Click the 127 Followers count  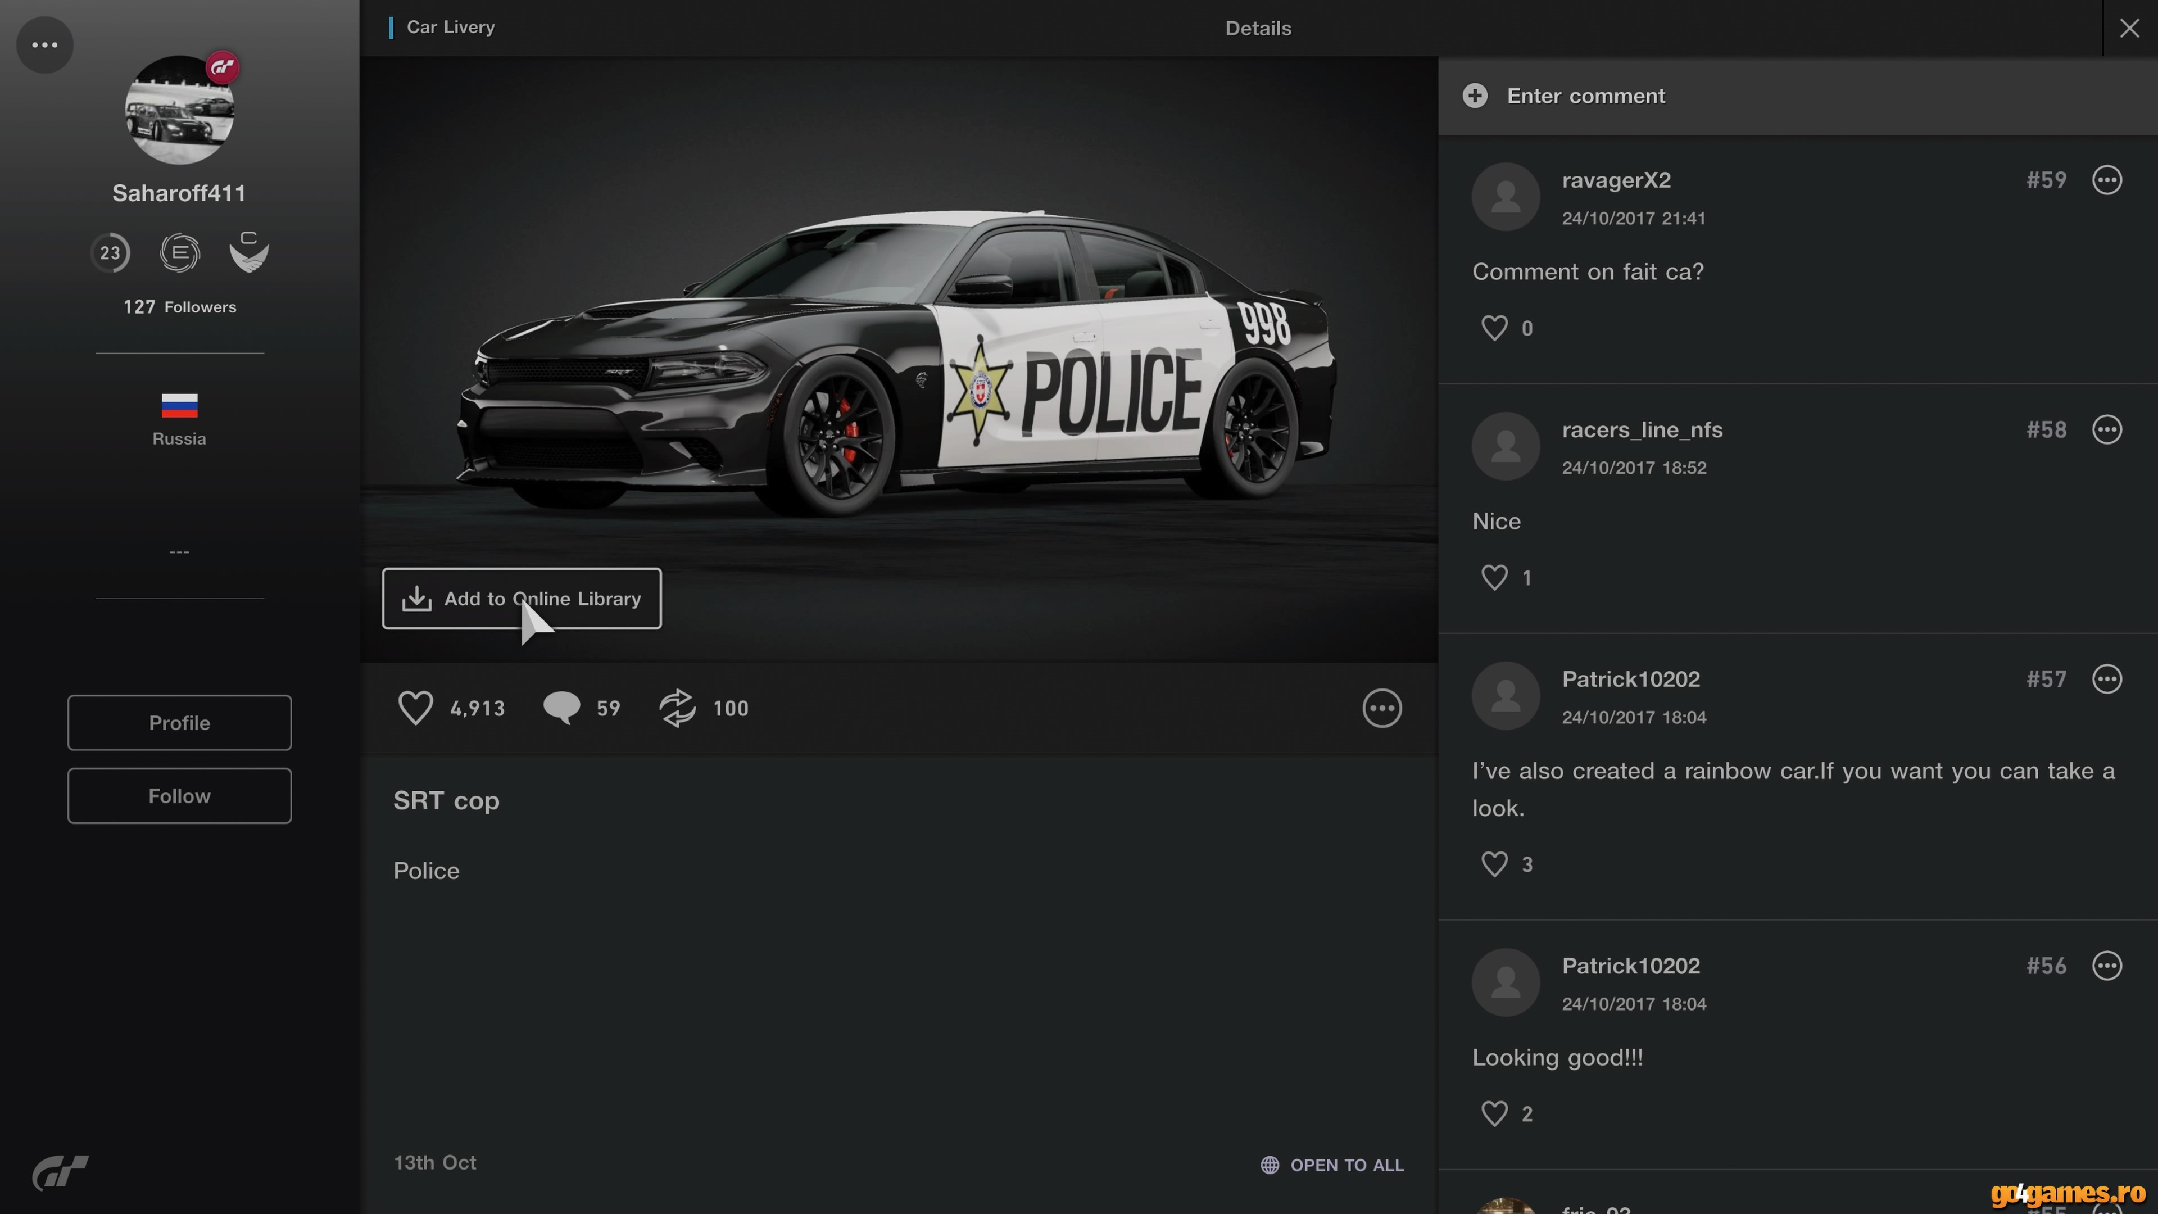tap(179, 307)
